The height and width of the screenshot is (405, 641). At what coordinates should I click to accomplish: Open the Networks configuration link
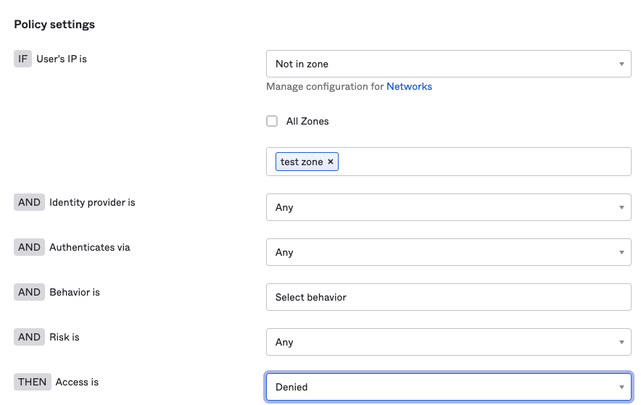409,86
